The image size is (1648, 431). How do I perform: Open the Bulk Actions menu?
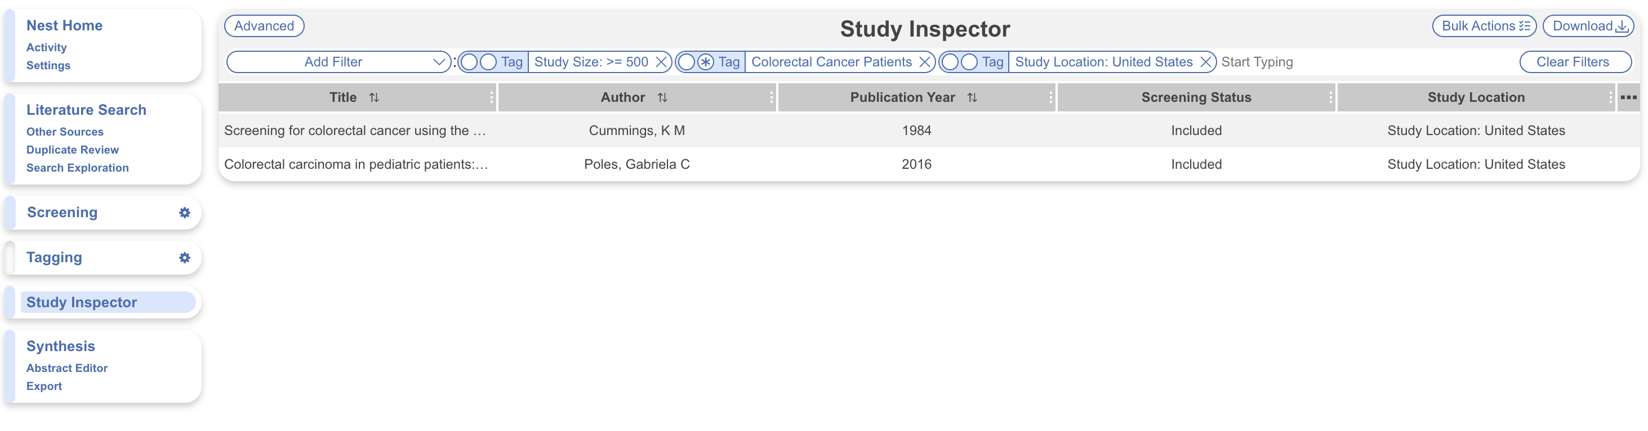pos(1484,26)
